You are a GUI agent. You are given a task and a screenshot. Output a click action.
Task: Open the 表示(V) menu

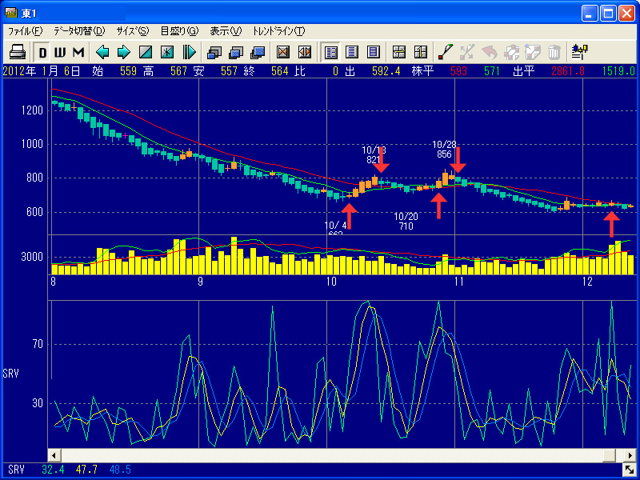226,31
